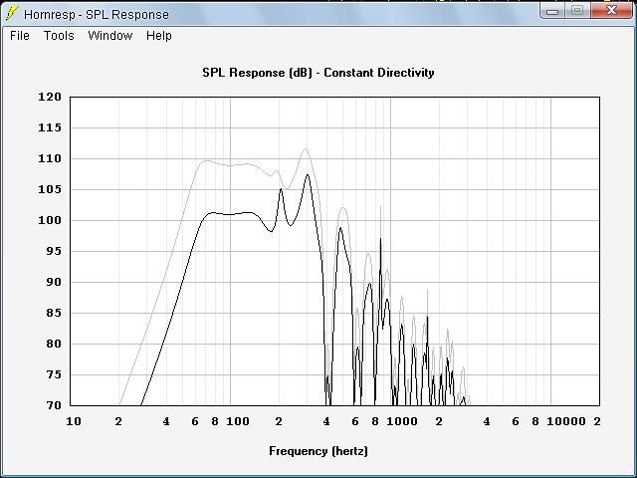Click the 'Hornresp - SPL Response' title bar text

(x=97, y=15)
